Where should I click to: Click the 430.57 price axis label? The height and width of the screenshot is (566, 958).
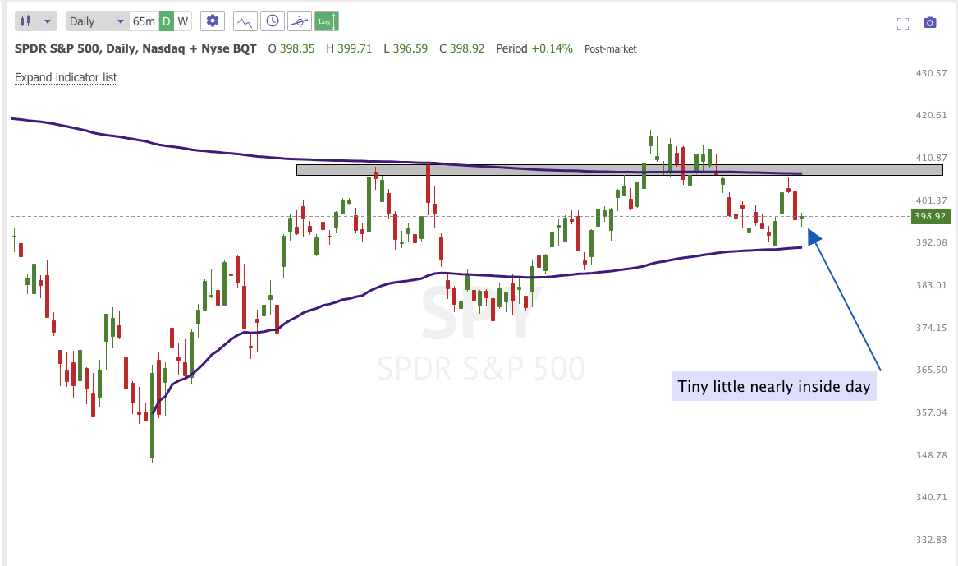click(x=931, y=73)
